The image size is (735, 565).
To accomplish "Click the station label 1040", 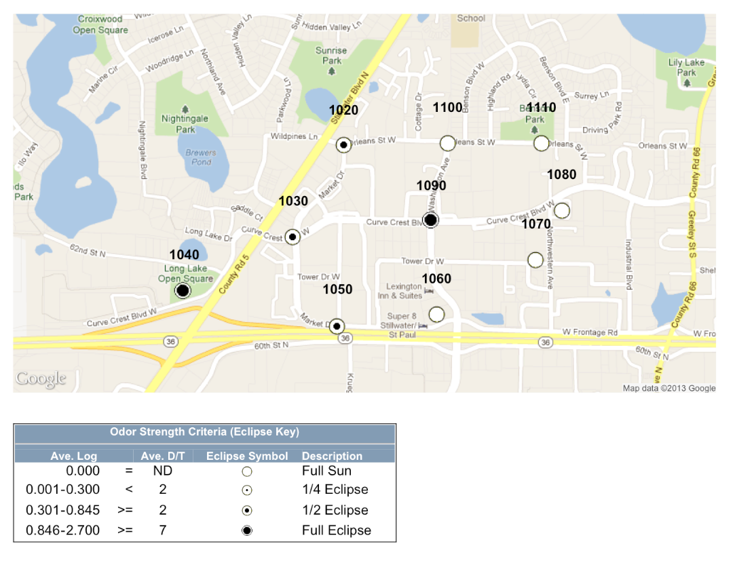I will [x=184, y=255].
